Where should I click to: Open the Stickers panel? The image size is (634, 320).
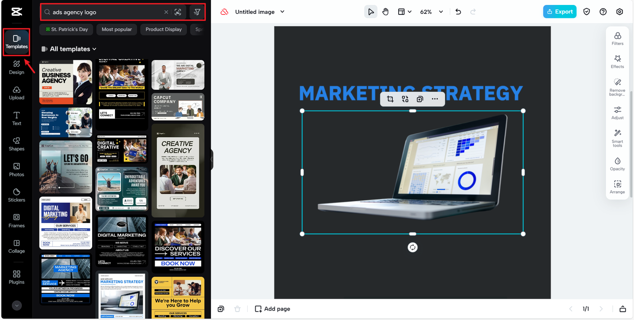(x=16, y=195)
